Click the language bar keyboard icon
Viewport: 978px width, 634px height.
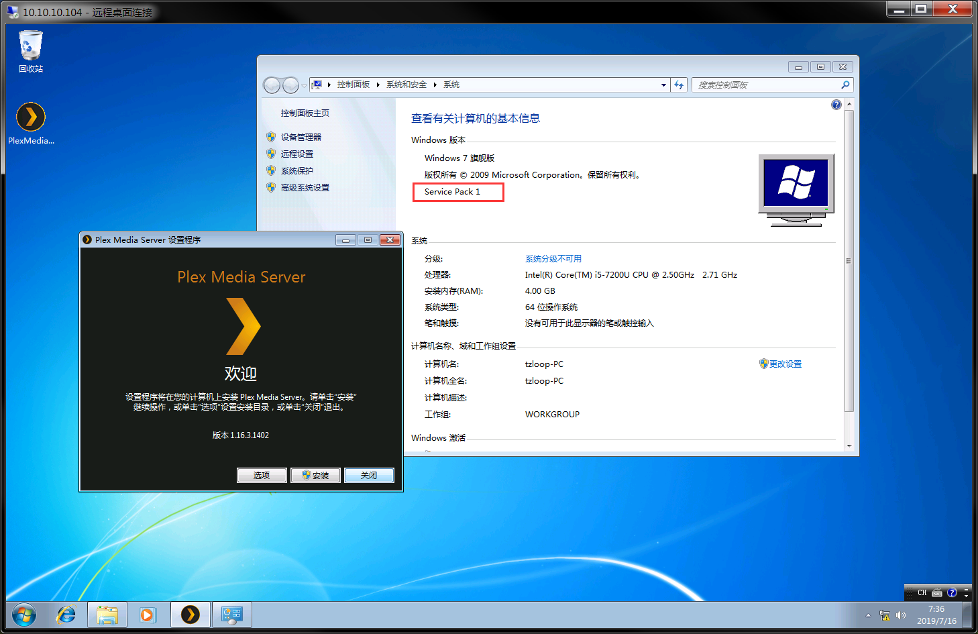click(937, 593)
